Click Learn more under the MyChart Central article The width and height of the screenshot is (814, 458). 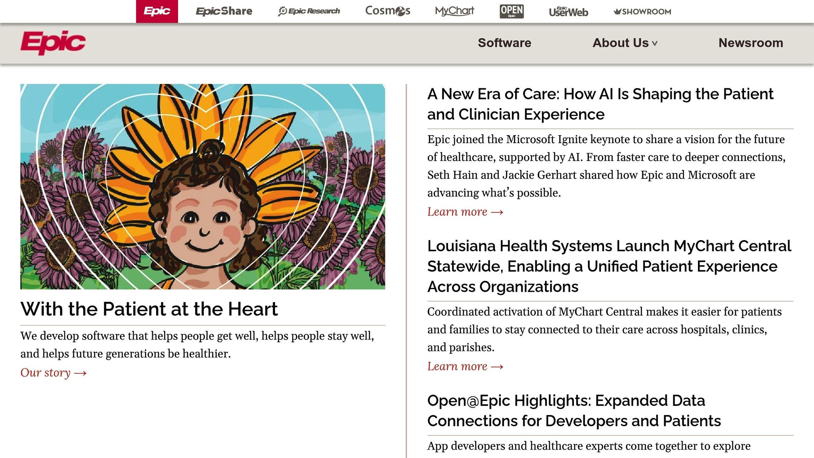pyautogui.click(x=465, y=366)
